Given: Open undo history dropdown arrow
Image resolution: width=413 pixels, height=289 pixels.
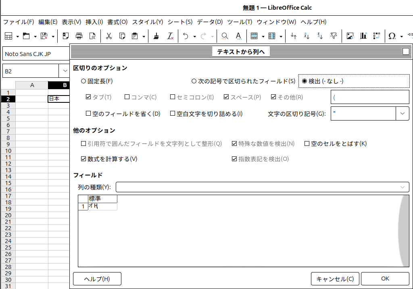Looking at the screenshot, I should pos(195,37).
